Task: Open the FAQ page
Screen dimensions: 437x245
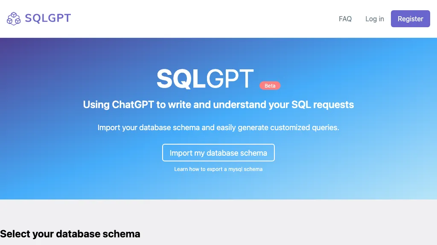Action: [345, 19]
